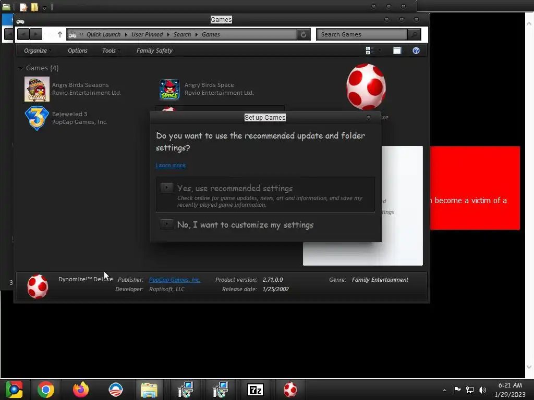The image size is (534, 400).
Task: Expand arrow after Quick Launch breadcrumb
Action: tap(126, 34)
